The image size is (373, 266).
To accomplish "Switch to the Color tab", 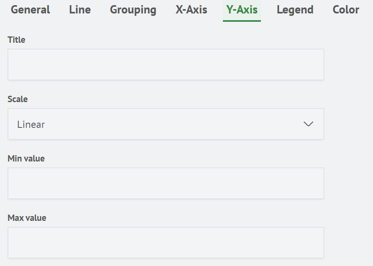I will pyautogui.click(x=346, y=10).
